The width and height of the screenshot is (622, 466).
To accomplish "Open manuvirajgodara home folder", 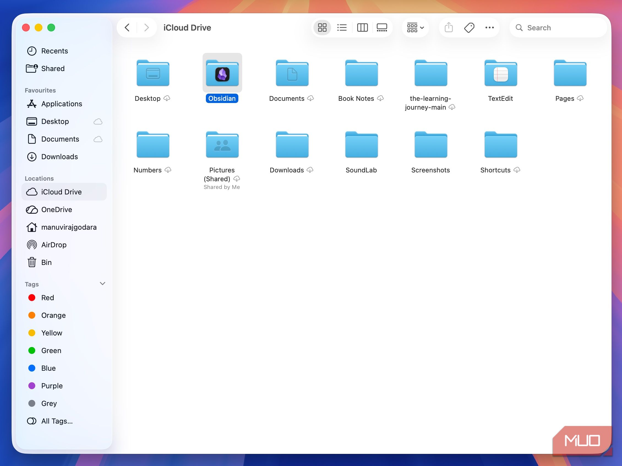I will (64, 227).
